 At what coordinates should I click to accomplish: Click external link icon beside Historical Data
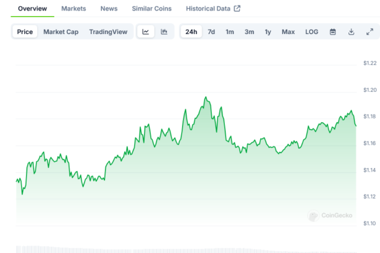237,9
